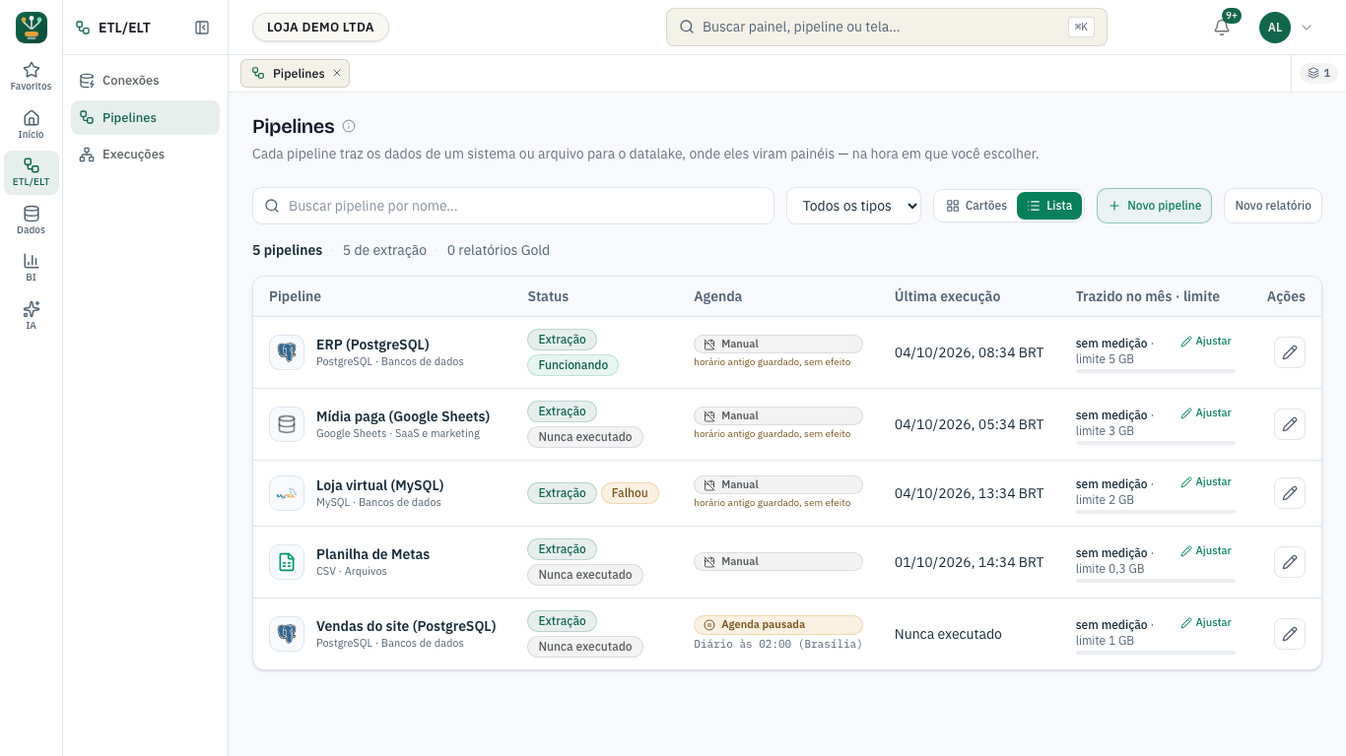This screenshot has height=756, width=1346.
Task: Open Favoritos in the left rail
Action: tap(32, 77)
